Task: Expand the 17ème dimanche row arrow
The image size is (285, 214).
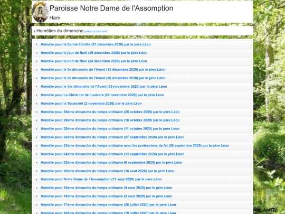Action: click(x=37, y=205)
